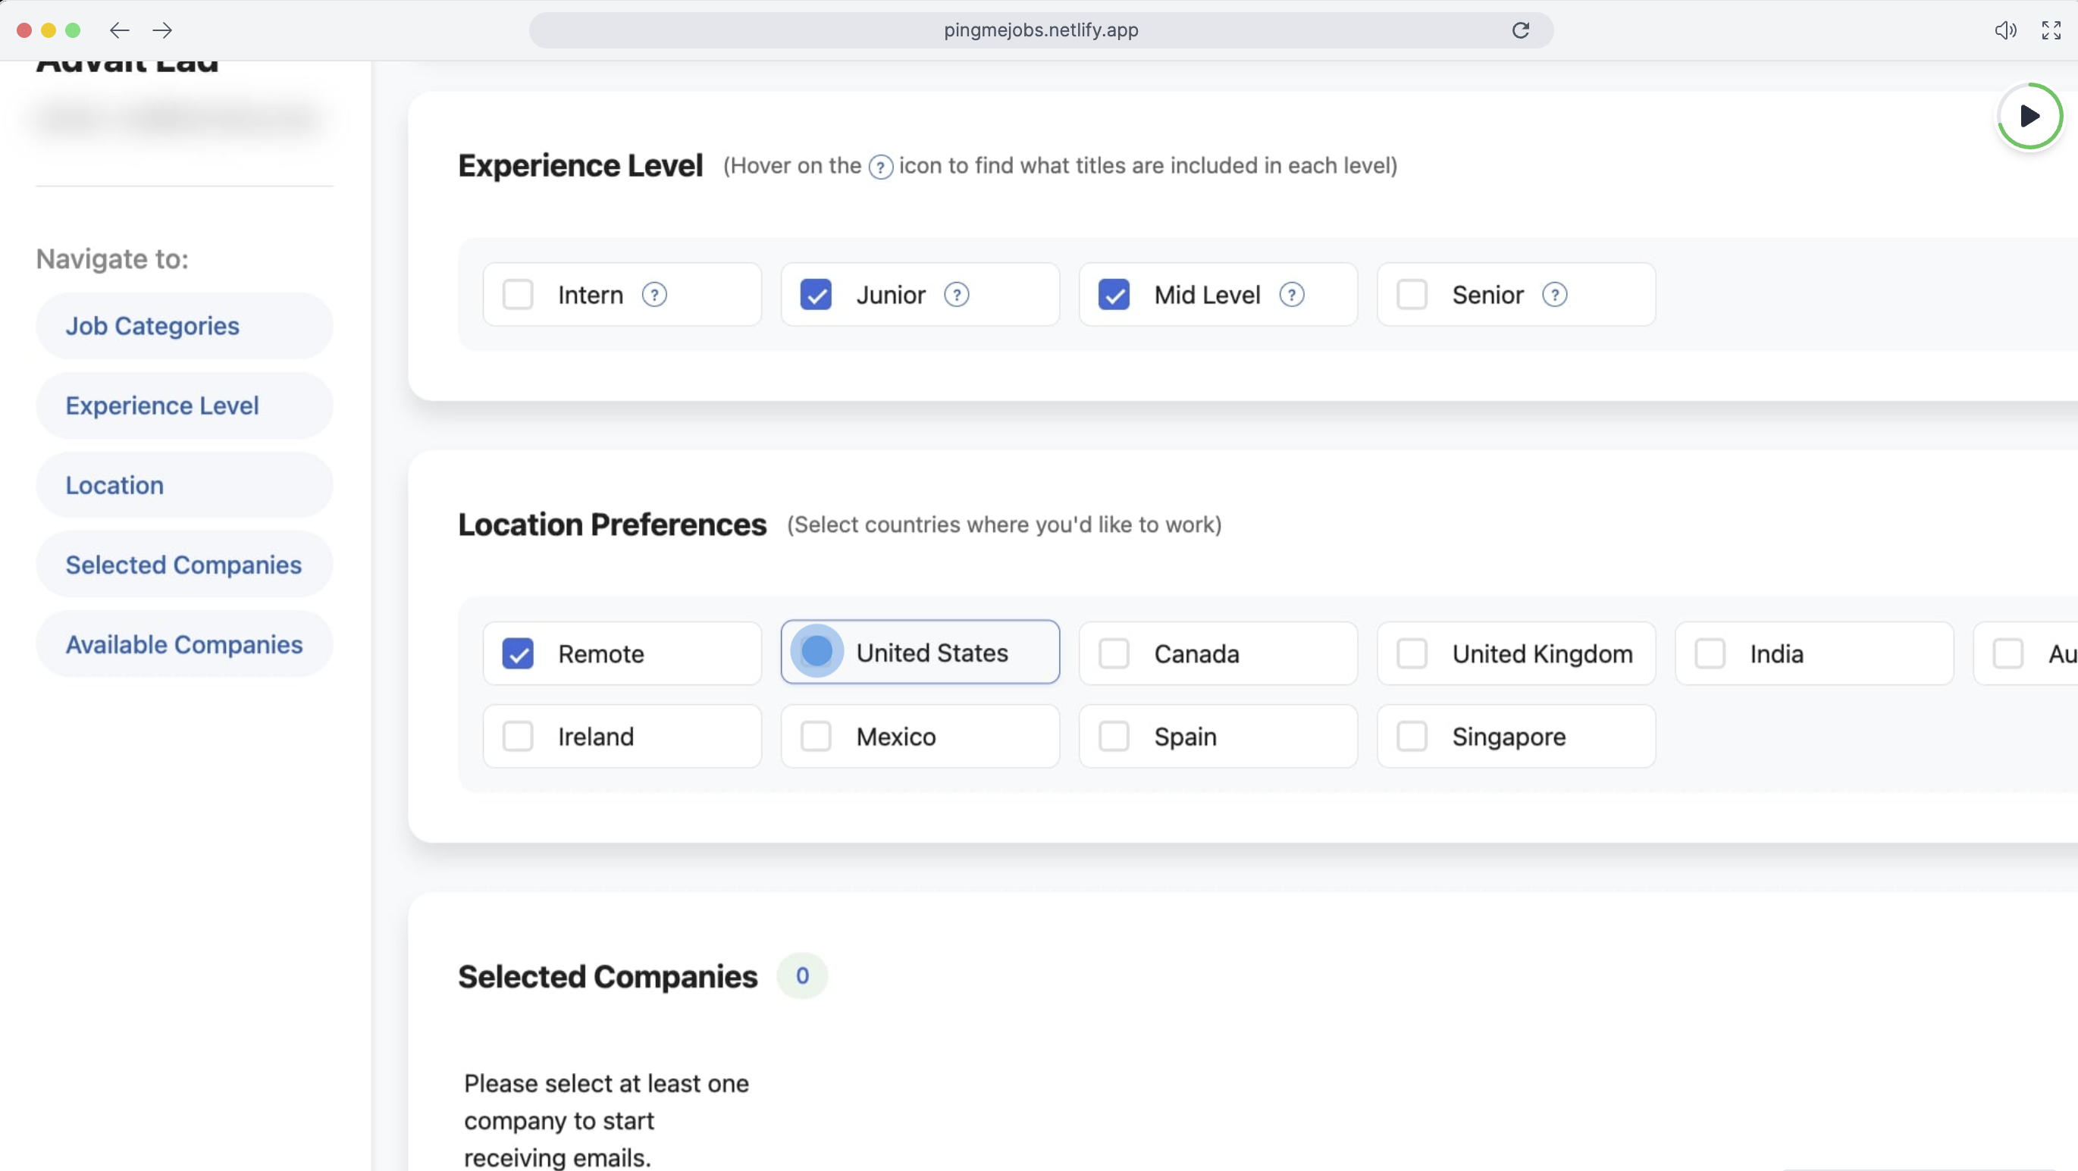Click the 'Navigate to:' label
Image resolution: width=2078 pixels, height=1171 pixels.
click(112, 260)
